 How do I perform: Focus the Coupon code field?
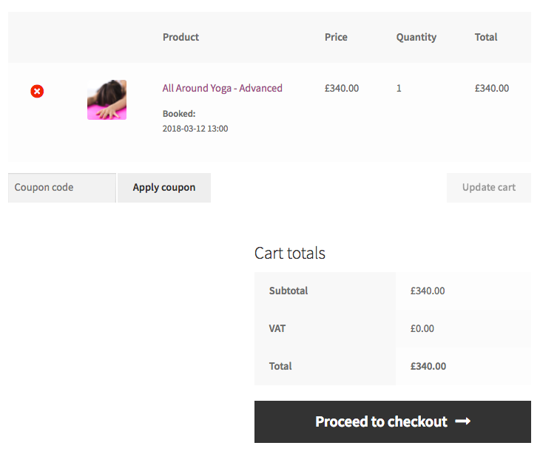[62, 188]
